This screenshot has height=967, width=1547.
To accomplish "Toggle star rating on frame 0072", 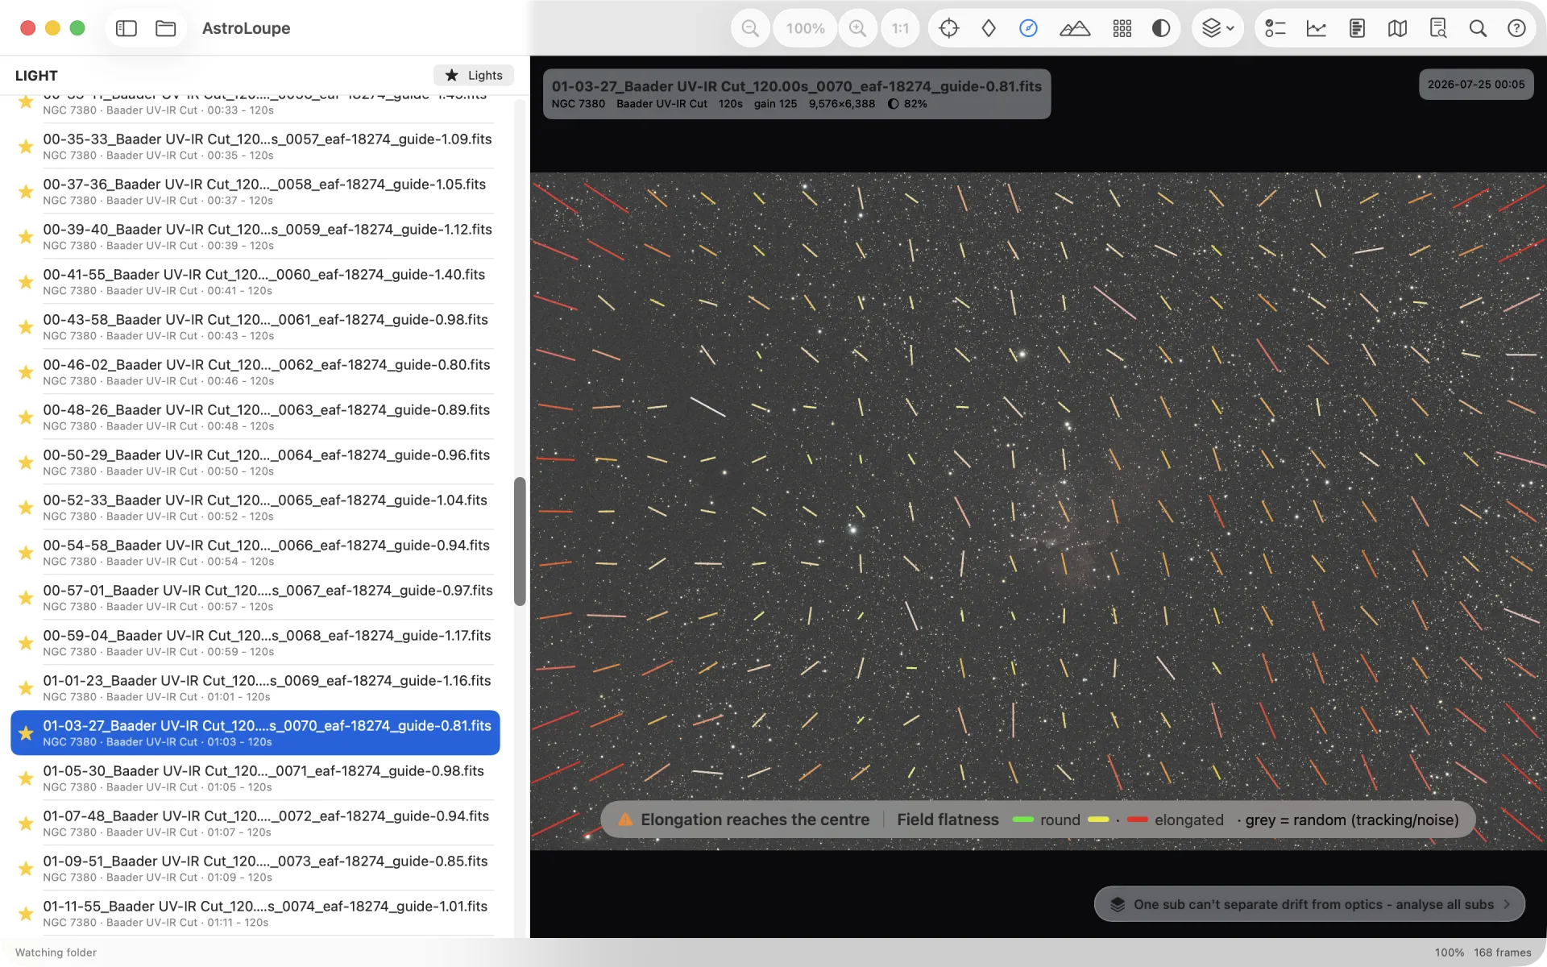I will pyautogui.click(x=26, y=824).
